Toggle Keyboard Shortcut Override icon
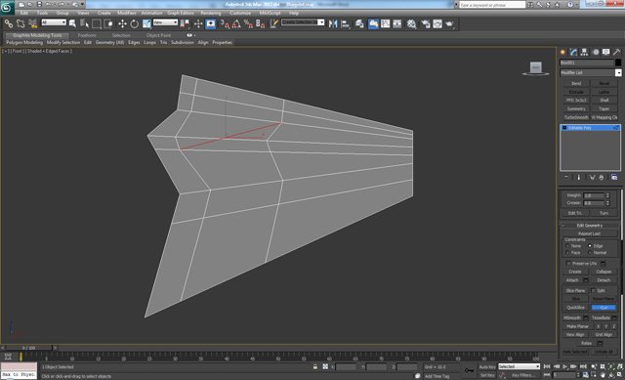 pyautogui.click(x=211, y=23)
